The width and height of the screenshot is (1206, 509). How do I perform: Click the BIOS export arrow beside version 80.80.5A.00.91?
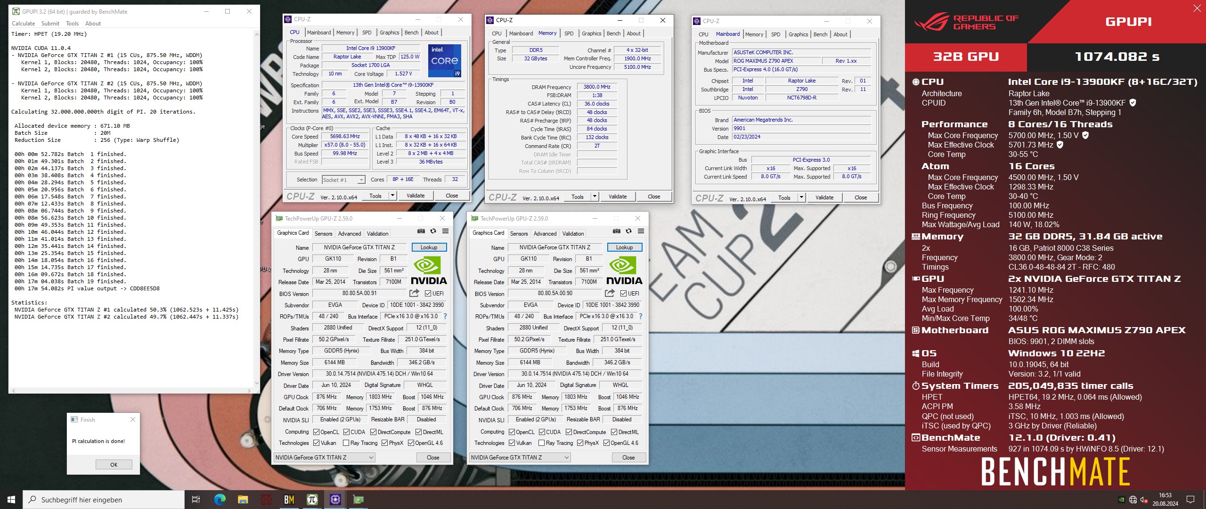pyautogui.click(x=415, y=293)
